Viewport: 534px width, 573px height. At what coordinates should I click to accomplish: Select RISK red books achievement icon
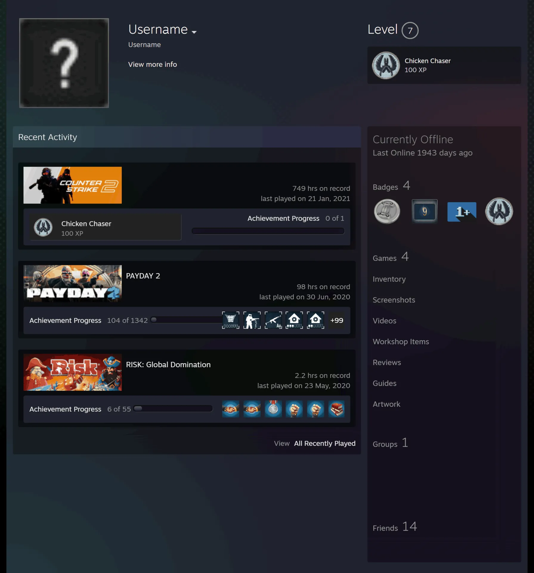tap(337, 409)
